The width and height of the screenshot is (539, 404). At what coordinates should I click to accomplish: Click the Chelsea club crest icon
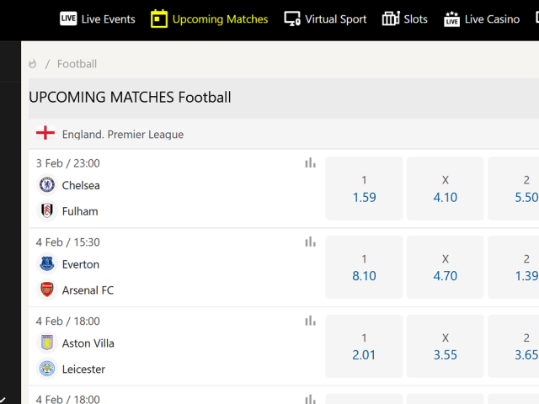coord(47,185)
